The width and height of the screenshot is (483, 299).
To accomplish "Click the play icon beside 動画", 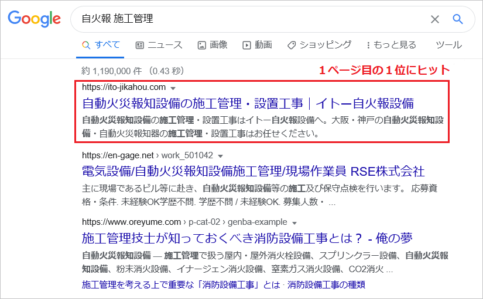I will coord(246,46).
